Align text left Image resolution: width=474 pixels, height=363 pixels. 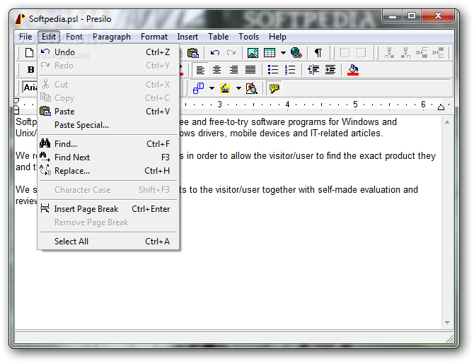pos(200,70)
